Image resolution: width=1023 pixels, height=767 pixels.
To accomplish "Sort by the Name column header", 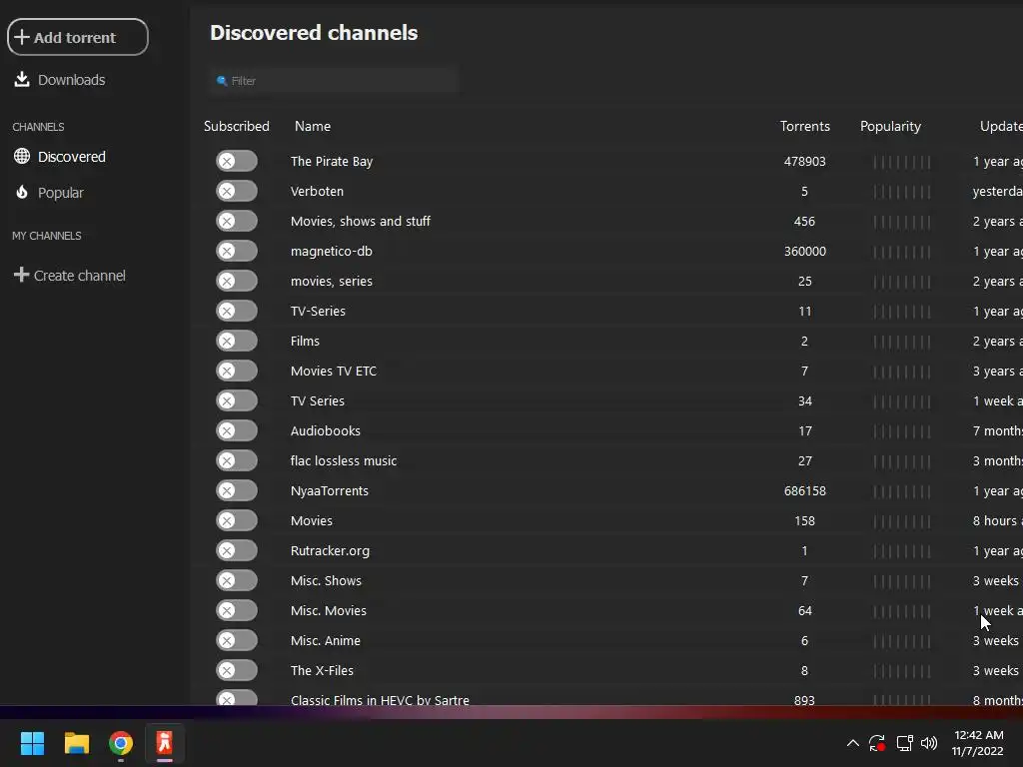I will pyautogui.click(x=313, y=126).
